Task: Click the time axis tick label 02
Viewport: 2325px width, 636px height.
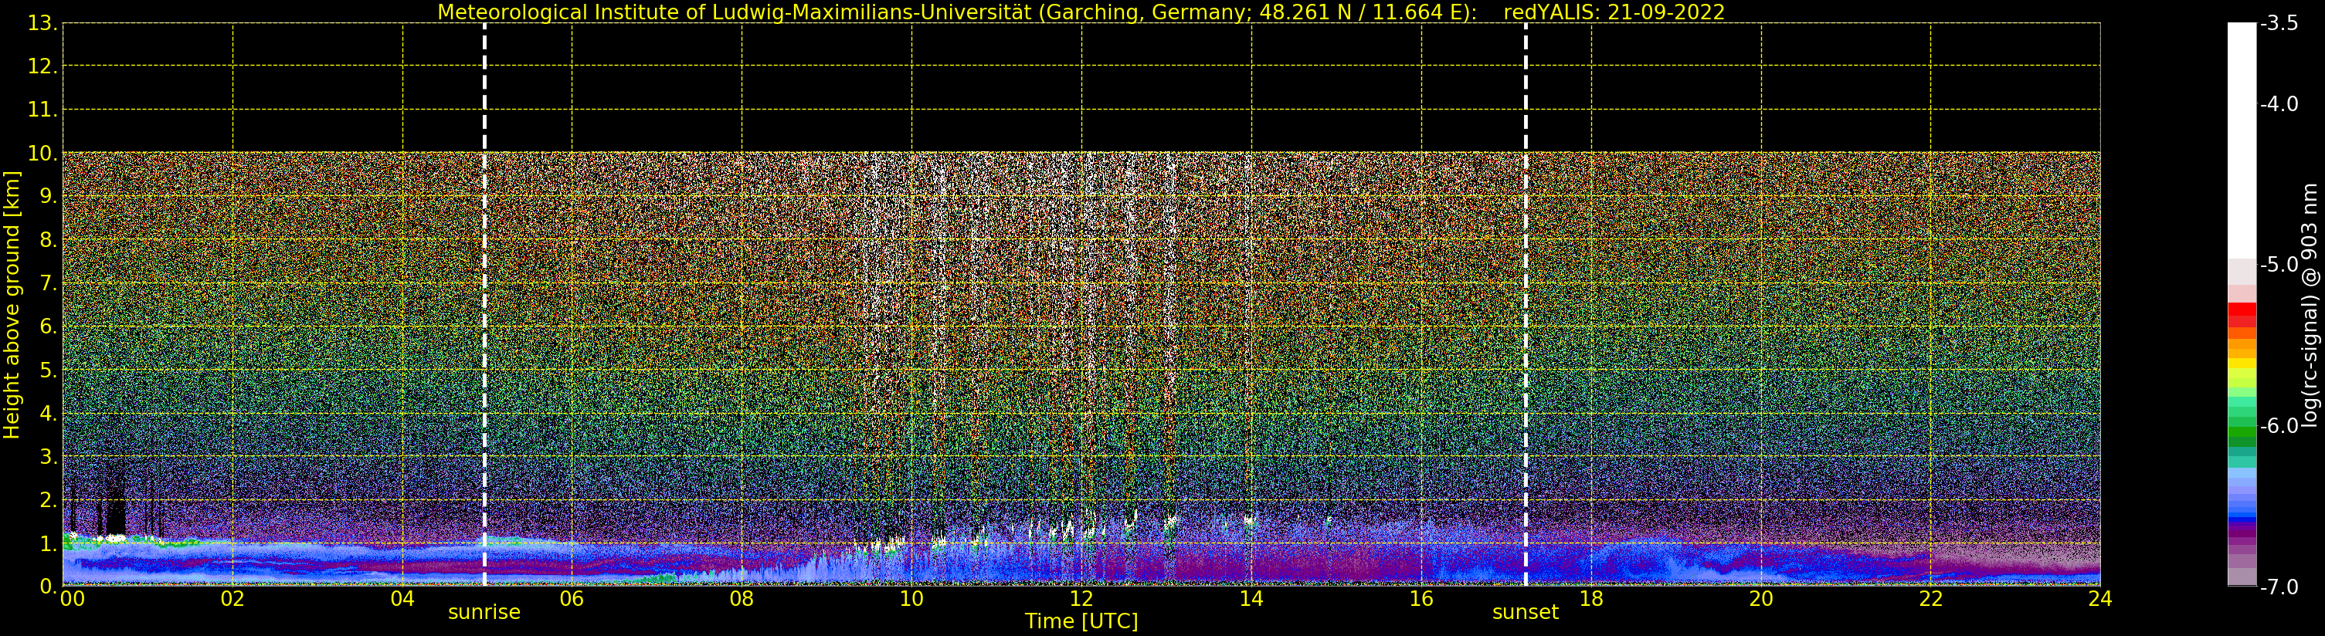Action: point(232,599)
